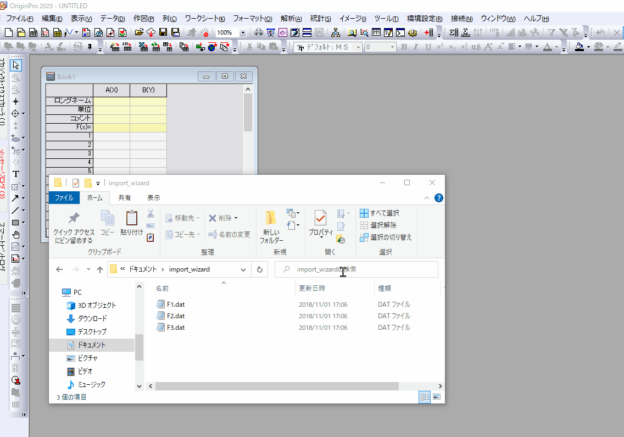Click プロパティ button in Explorer

pyautogui.click(x=320, y=223)
